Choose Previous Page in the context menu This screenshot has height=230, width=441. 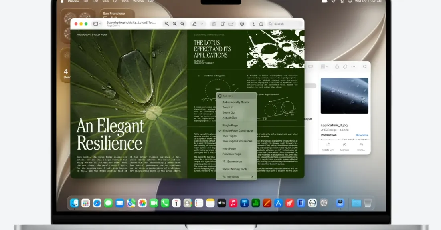click(x=231, y=154)
